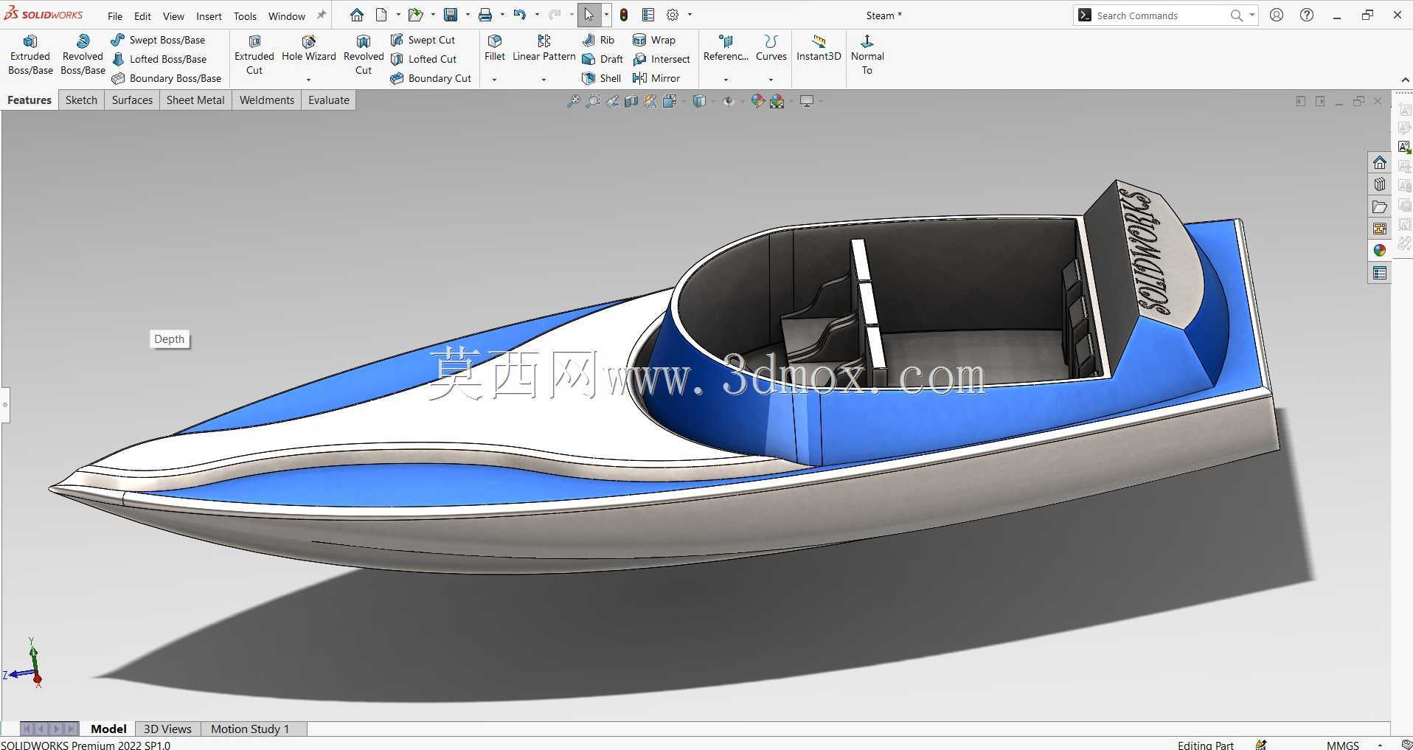Open the Save dropdown arrow

[468, 15]
